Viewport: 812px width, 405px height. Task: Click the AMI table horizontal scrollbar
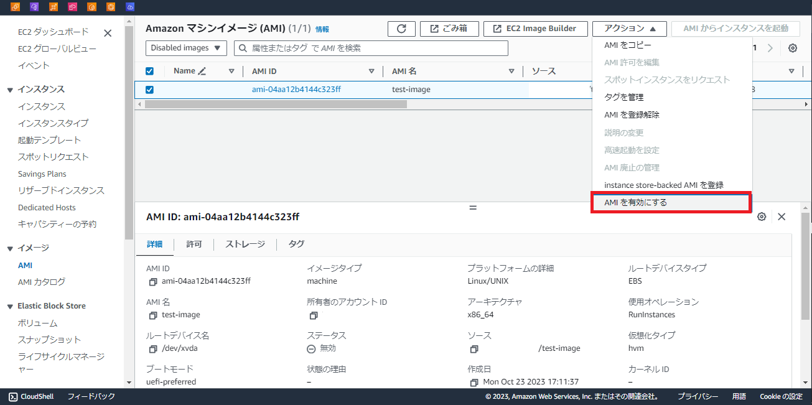coord(276,104)
